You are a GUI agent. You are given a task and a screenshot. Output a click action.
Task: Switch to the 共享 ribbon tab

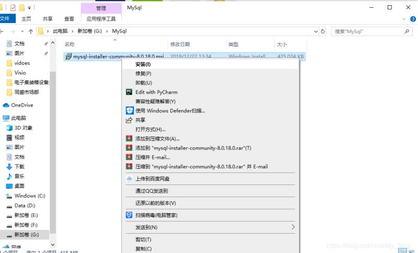pos(48,19)
